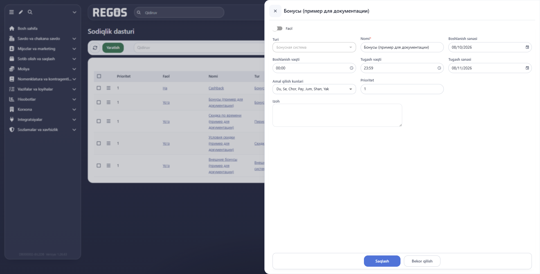Collapse sidebar header chevron

pos(74,12)
